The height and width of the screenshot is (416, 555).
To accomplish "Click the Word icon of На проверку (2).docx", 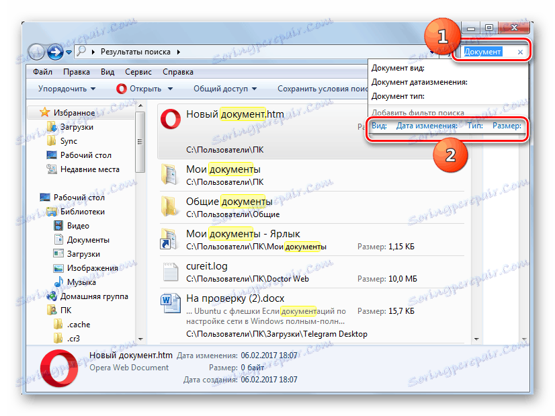I will coord(170,304).
